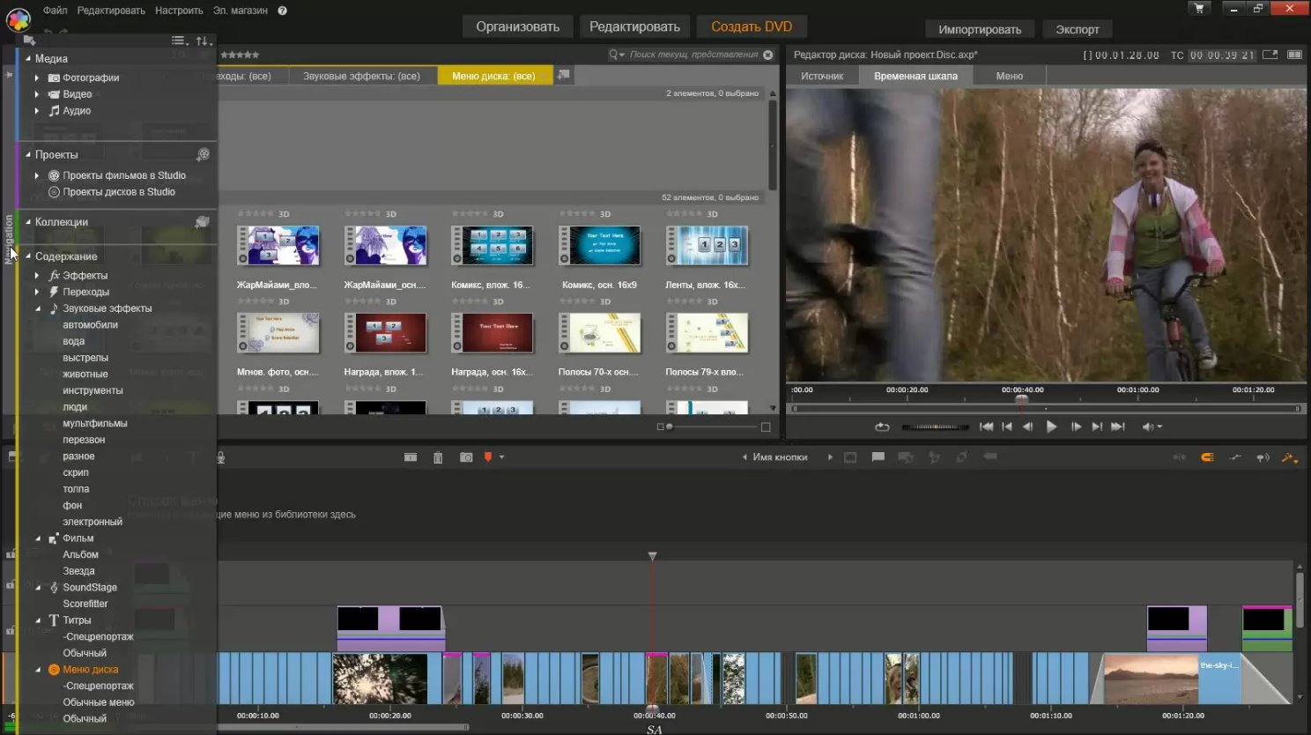Click the Импортировать button
Viewport: 1311px width, 735px height.
980,29
